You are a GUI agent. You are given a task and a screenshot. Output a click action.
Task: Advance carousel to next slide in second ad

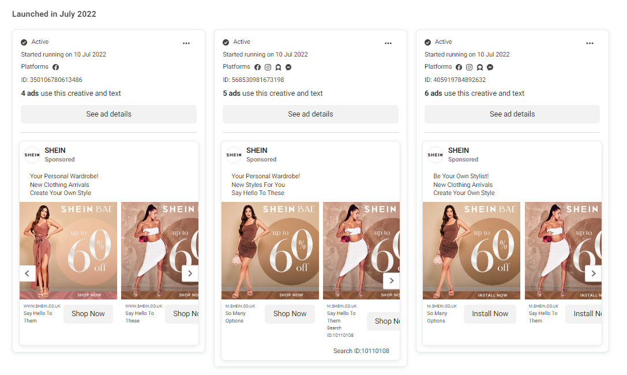(392, 280)
